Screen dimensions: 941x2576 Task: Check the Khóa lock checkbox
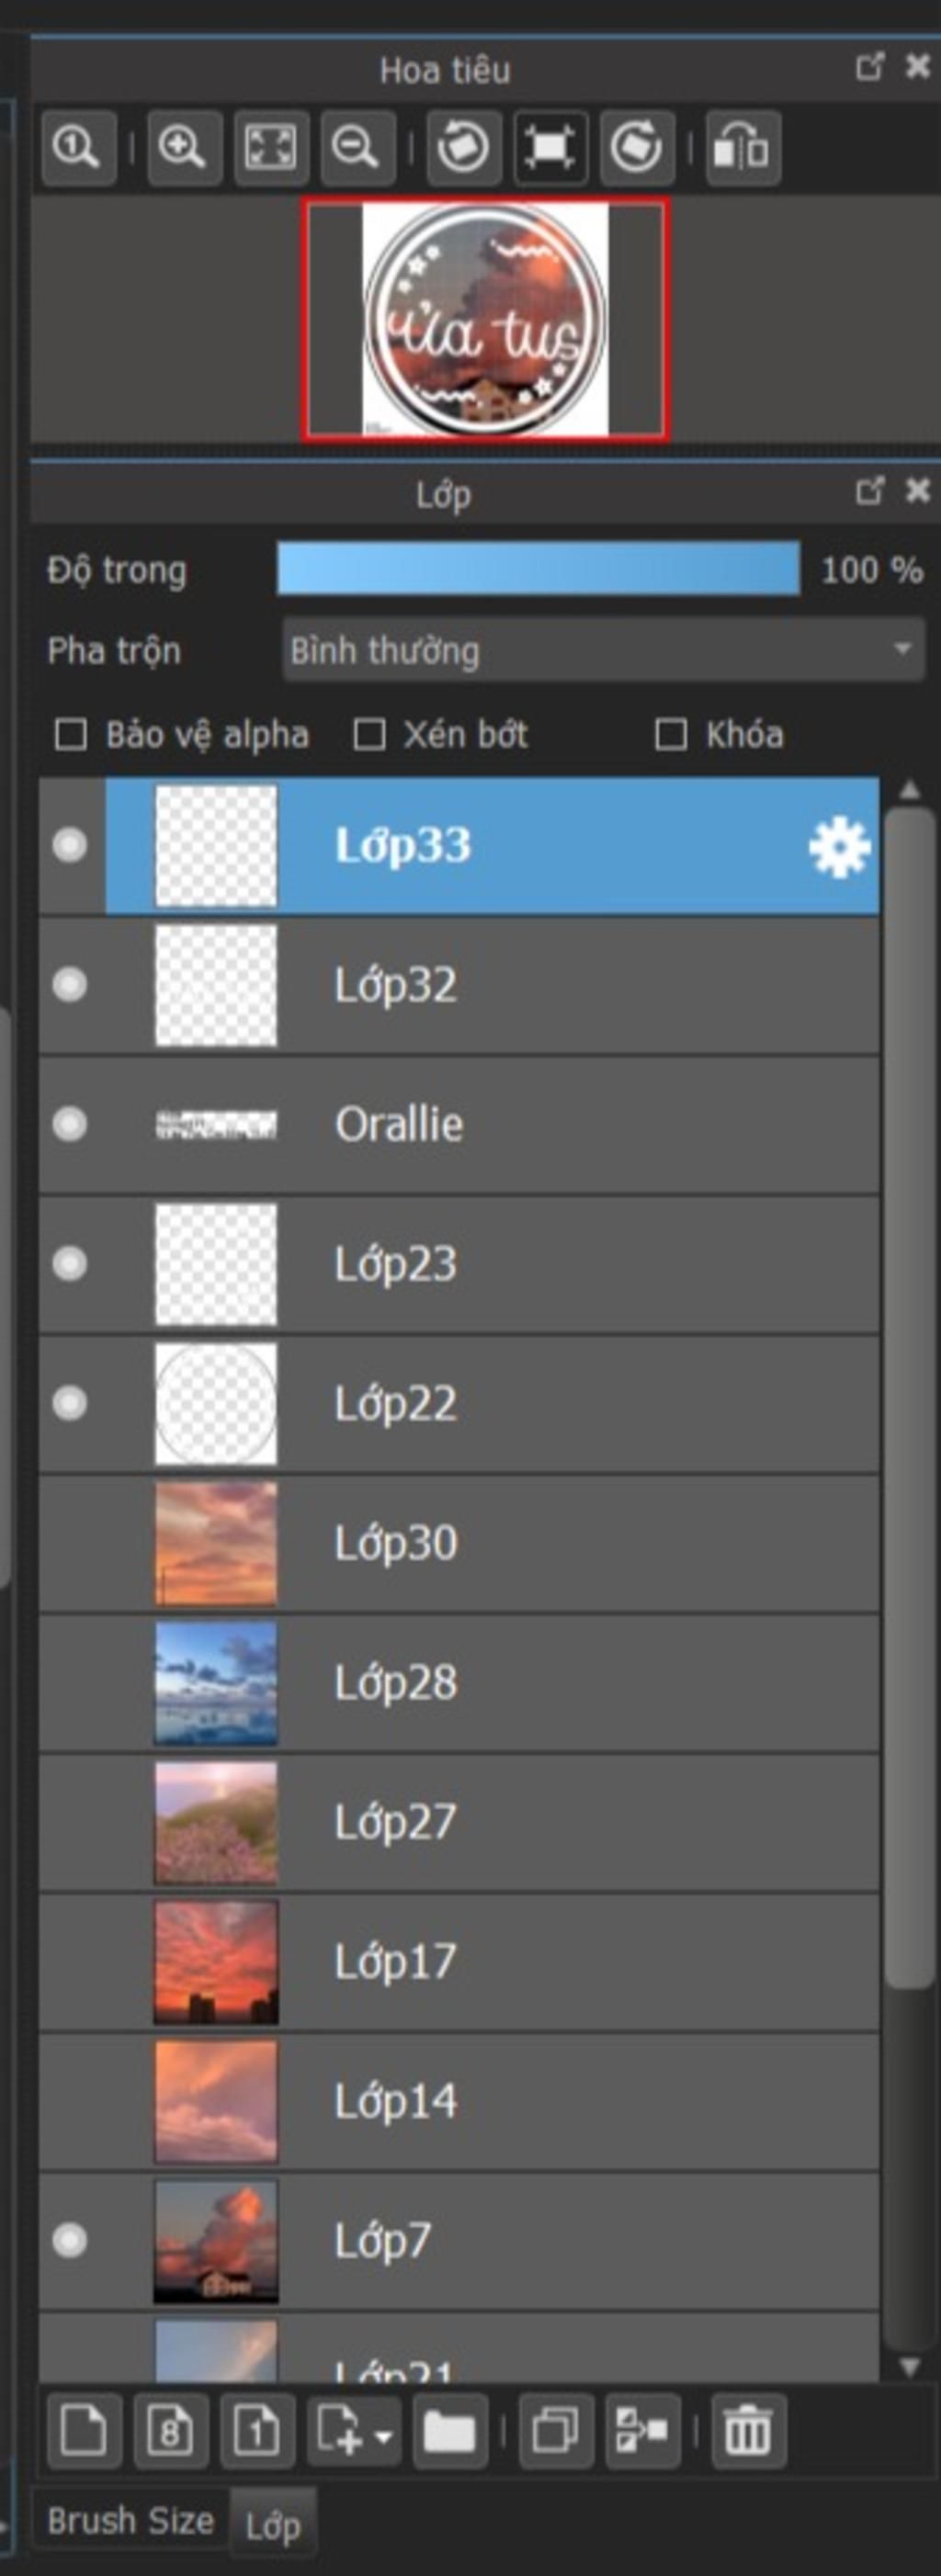[670, 735]
